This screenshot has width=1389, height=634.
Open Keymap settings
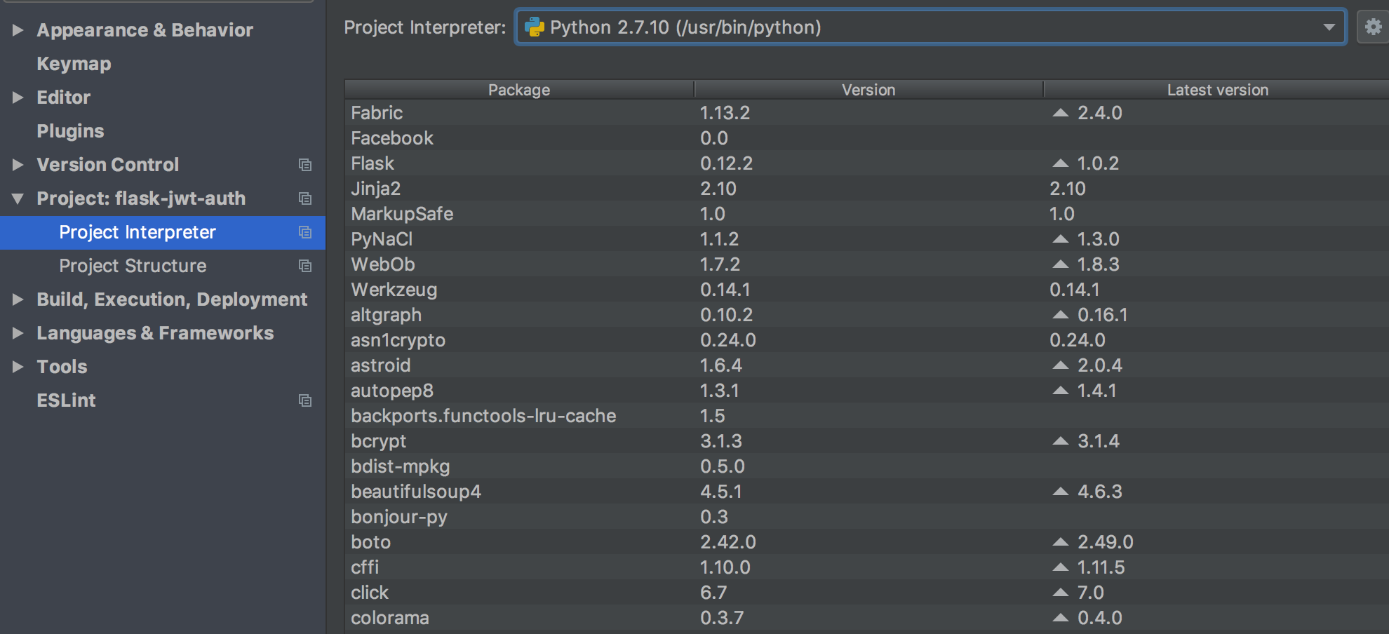click(74, 64)
